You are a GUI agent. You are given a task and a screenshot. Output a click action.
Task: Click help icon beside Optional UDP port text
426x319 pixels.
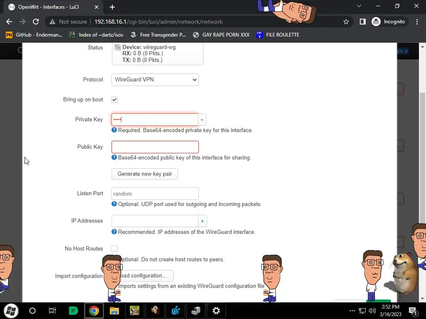click(114, 204)
